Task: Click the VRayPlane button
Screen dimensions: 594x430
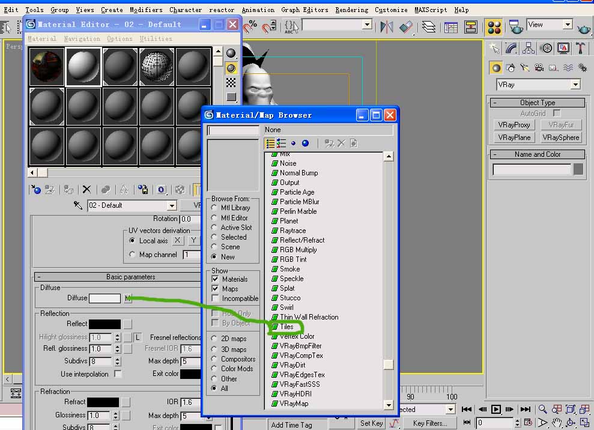Action: click(514, 138)
